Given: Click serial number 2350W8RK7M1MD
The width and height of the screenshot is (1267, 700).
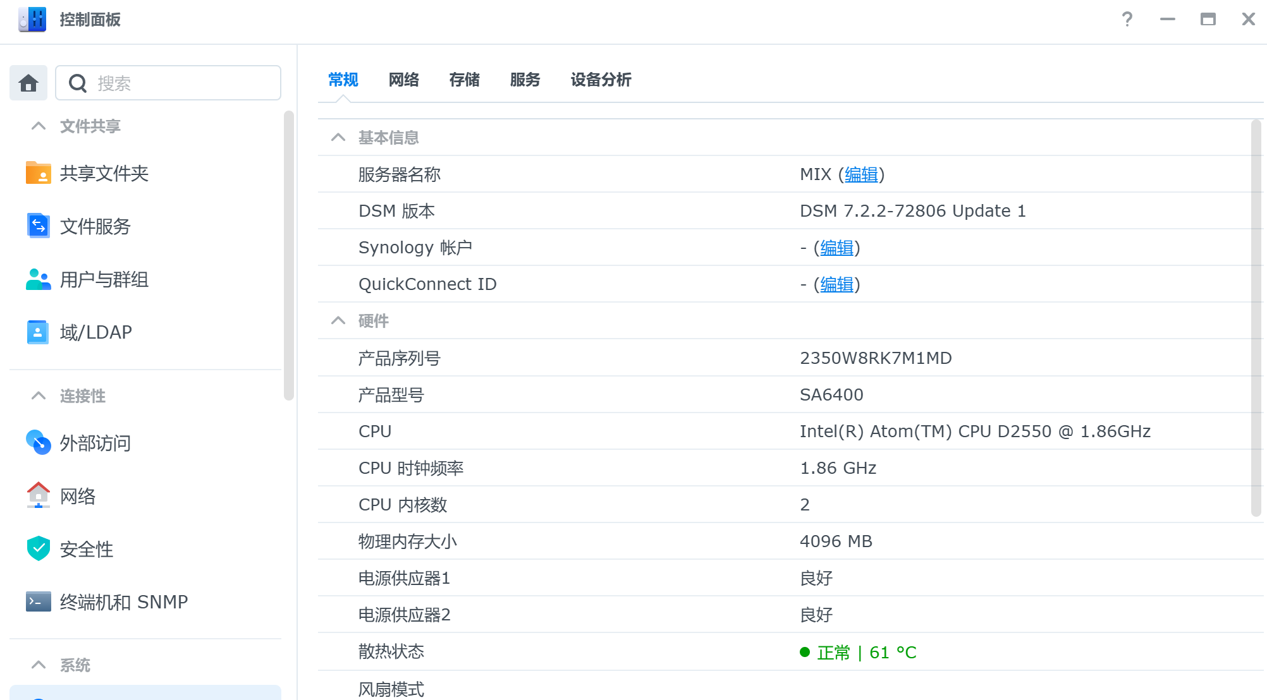Looking at the screenshot, I should pos(876,358).
